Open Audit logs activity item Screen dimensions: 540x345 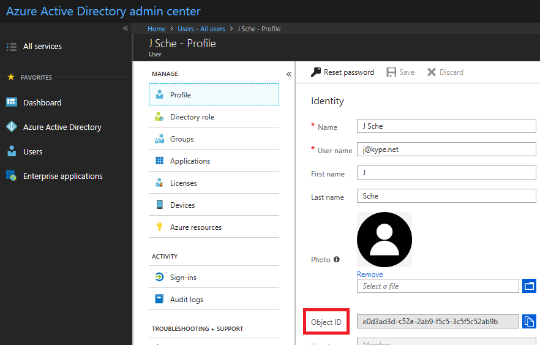[x=214, y=299]
